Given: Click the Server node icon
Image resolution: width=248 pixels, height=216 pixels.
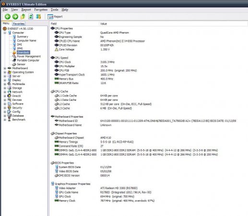Looking at the screenshot, I should 10,76.
